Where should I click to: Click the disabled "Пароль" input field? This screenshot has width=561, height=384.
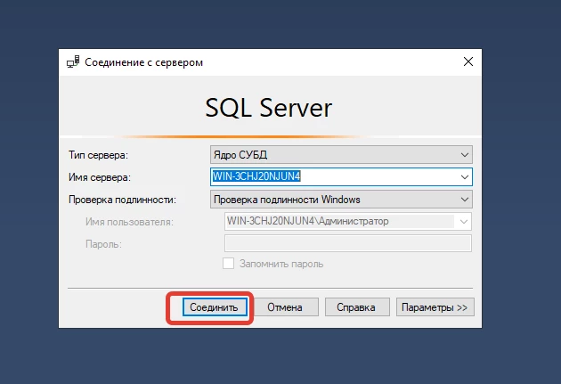pos(347,243)
